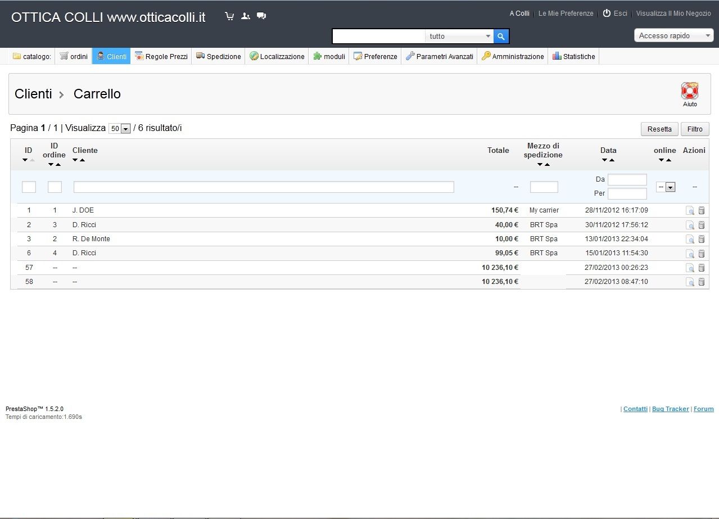View details of cart ID 57
The width and height of the screenshot is (719, 519).
pos(690,268)
